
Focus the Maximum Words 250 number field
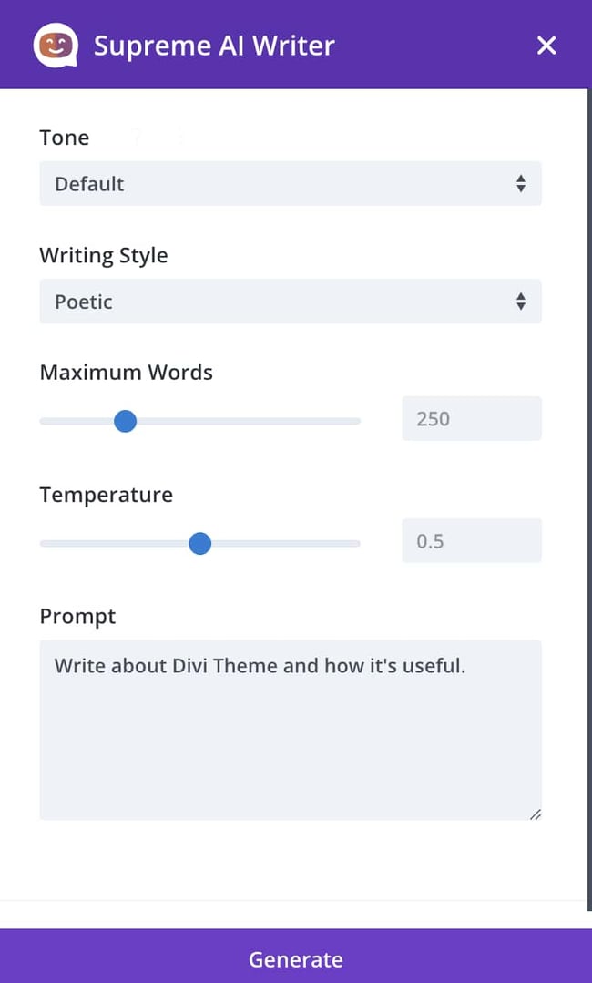(x=471, y=419)
